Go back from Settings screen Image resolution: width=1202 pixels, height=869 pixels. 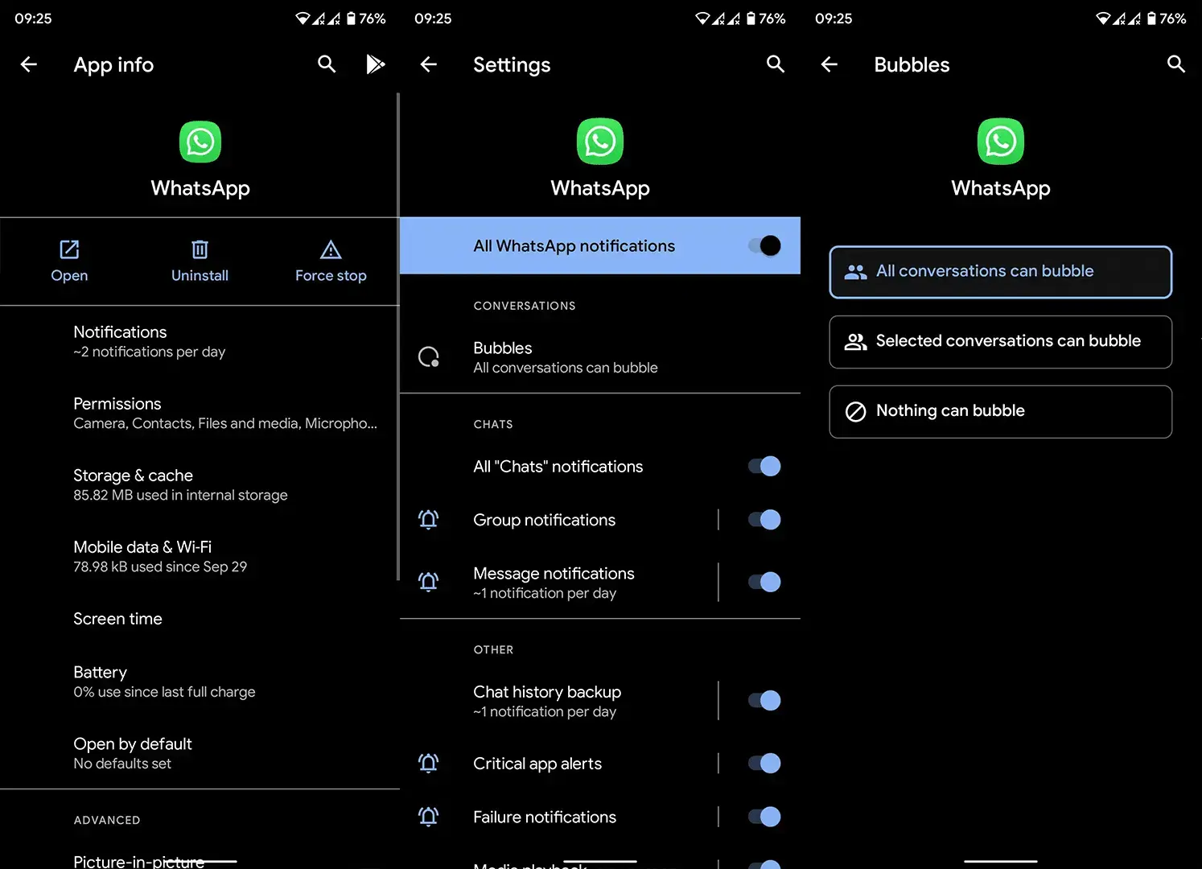(x=428, y=64)
